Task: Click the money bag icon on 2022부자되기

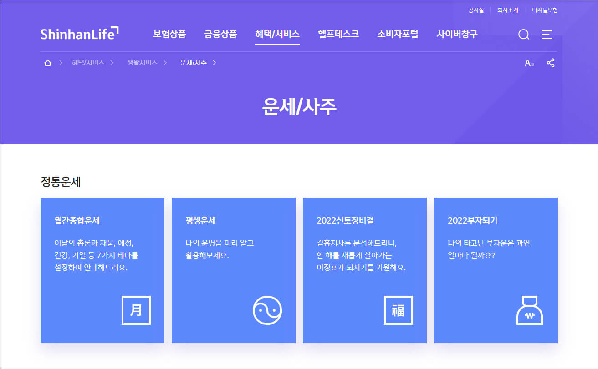Action: (529, 310)
